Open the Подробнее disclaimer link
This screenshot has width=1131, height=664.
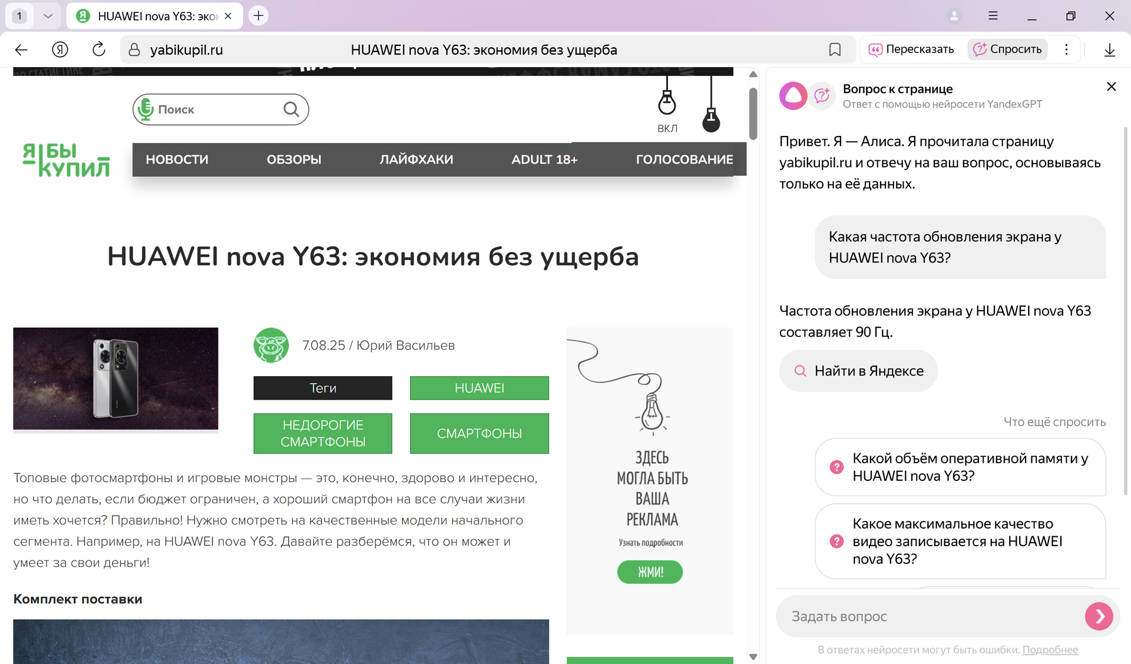click(x=1050, y=650)
